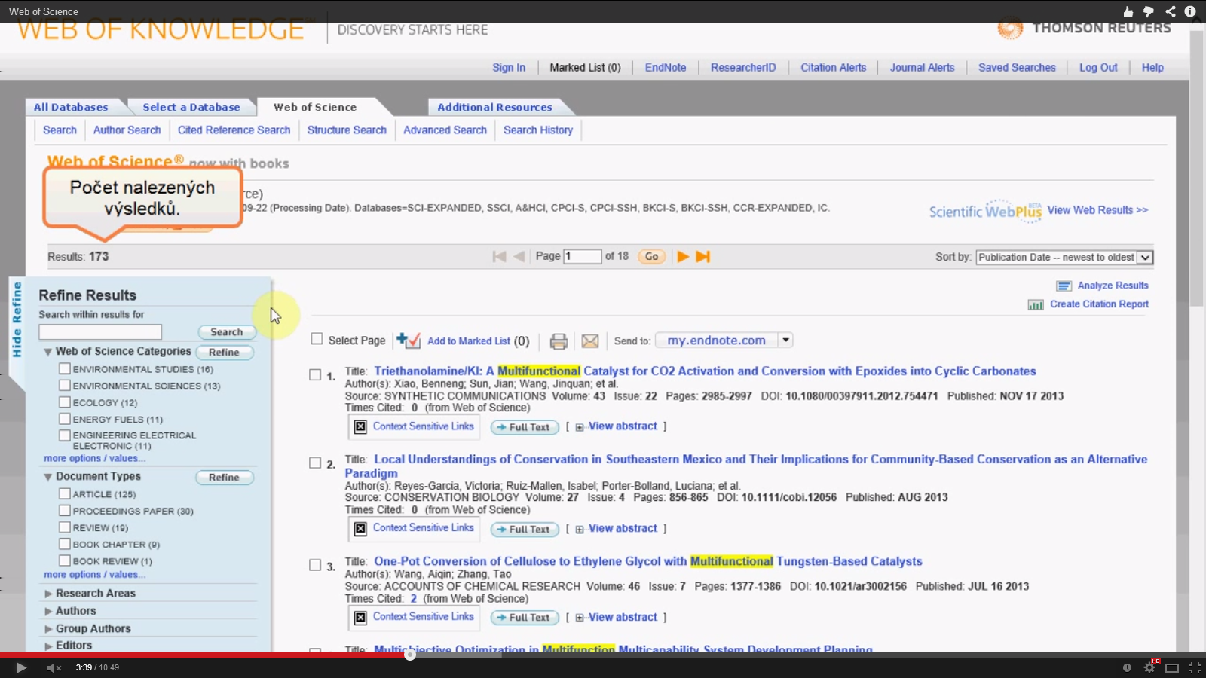Expand the Group Authors section
The image size is (1206, 678).
pyautogui.click(x=48, y=628)
